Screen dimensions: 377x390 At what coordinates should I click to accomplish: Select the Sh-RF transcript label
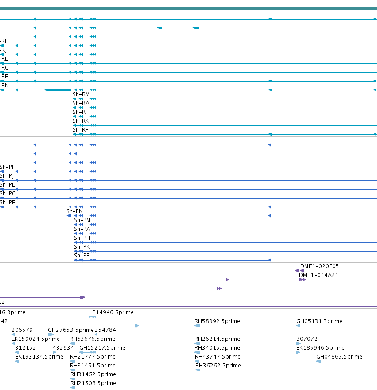pos(80,130)
